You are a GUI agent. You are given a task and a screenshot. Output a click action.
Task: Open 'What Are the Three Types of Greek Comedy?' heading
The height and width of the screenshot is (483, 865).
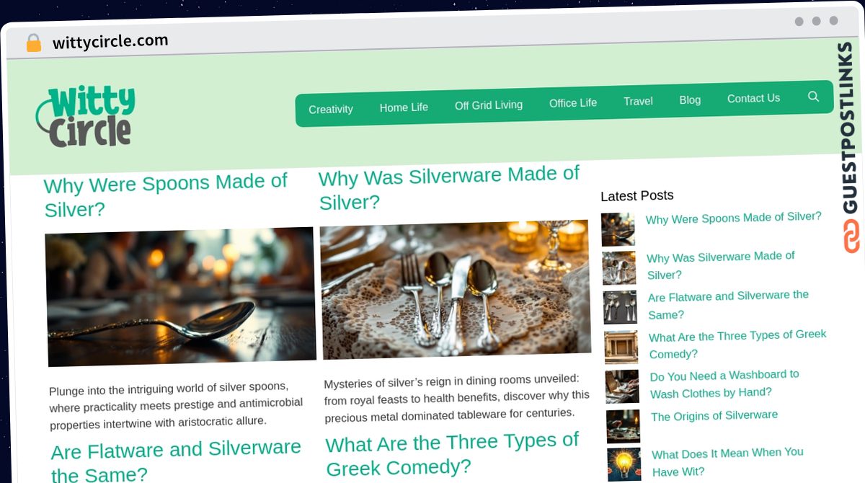coord(453,454)
